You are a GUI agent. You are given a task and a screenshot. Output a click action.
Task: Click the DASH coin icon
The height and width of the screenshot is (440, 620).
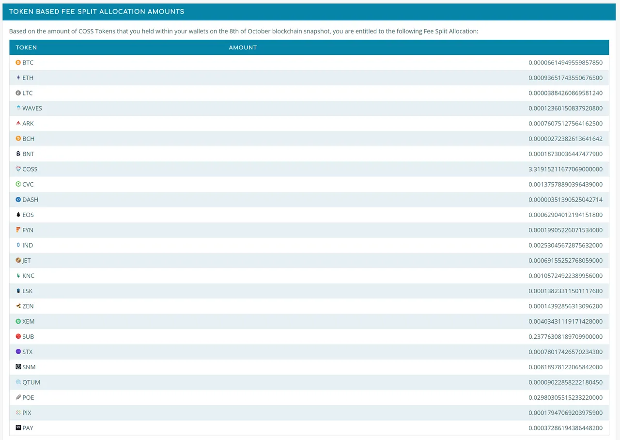pyautogui.click(x=18, y=200)
